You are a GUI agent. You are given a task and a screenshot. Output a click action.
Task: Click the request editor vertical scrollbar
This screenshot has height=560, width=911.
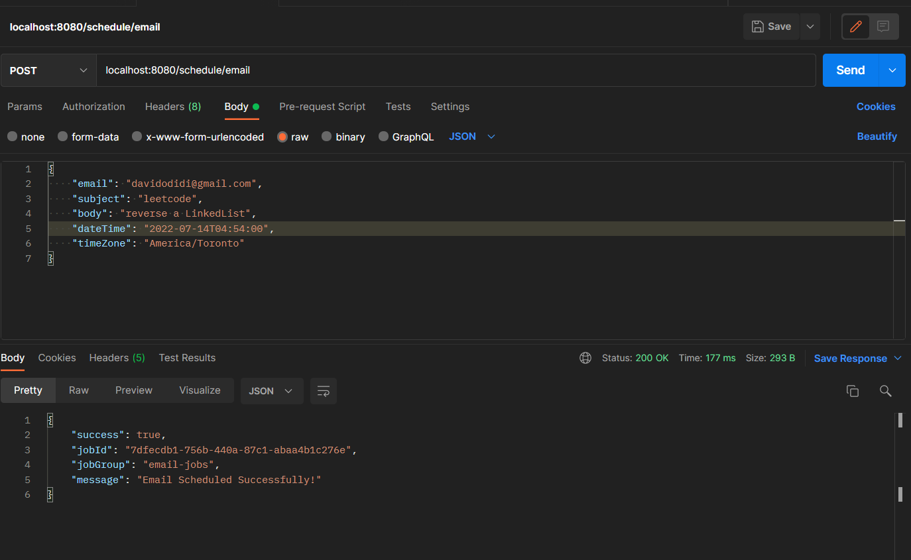[x=899, y=251]
